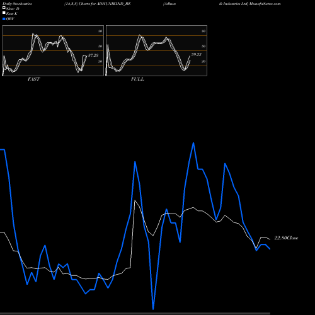
Task: Select the FULL stochastic chart thumbnail
Action: tap(156, 50)
